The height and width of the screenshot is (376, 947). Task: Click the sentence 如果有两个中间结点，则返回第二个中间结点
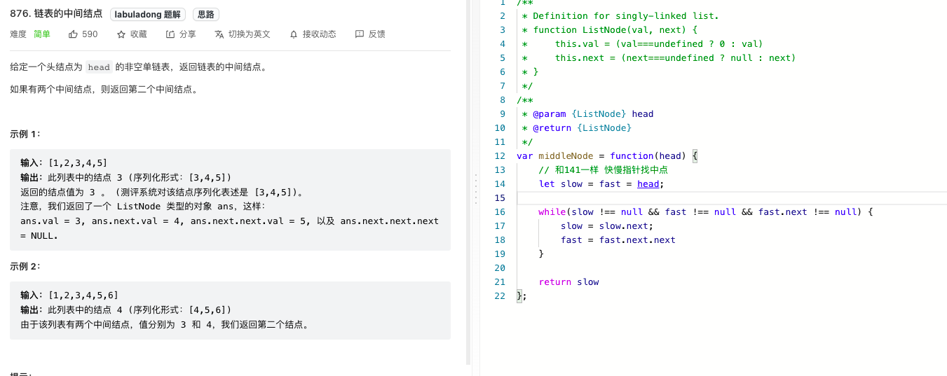(104, 90)
